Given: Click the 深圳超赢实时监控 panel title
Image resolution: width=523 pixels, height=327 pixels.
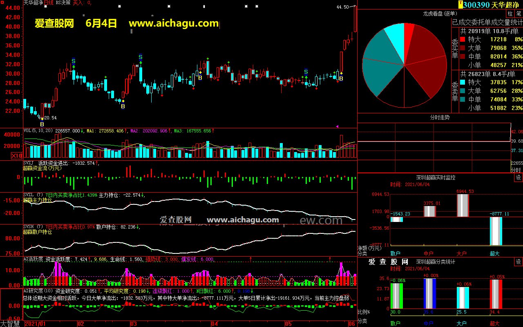Looking at the screenshot, I should click(x=436, y=177).
